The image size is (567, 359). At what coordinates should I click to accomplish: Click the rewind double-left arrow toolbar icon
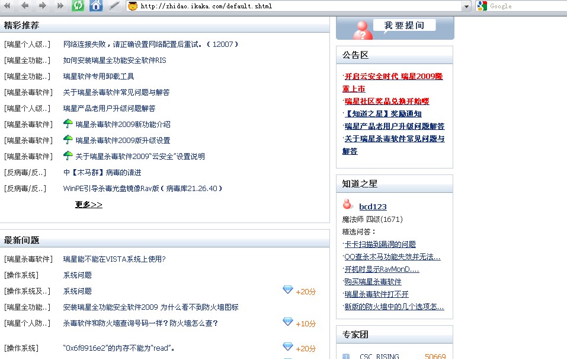coord(7,5)
